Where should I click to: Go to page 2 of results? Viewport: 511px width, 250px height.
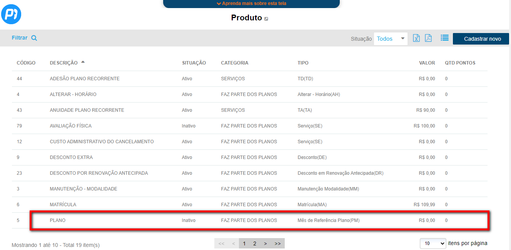point(254,243)
